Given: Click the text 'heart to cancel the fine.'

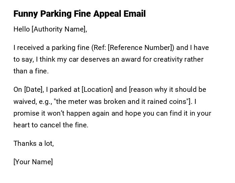Looking at the screenshot, I should 51,125.
